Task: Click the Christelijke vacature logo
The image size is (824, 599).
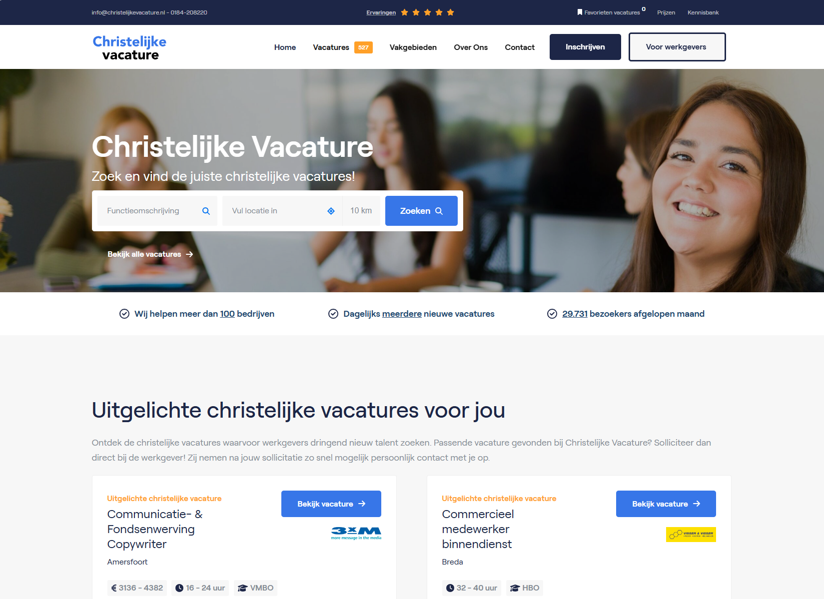Action: pos(129,47)
